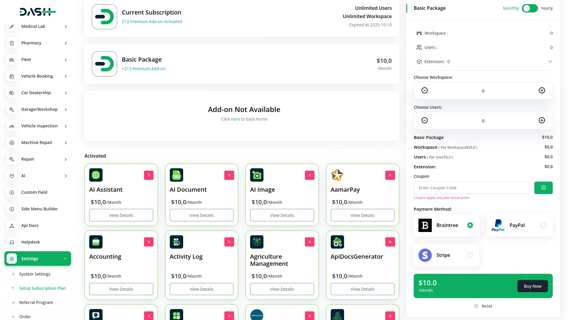The image size is (569, 320).
Task: Click the AamarPay star logo icon
Action: pos(337,175)
